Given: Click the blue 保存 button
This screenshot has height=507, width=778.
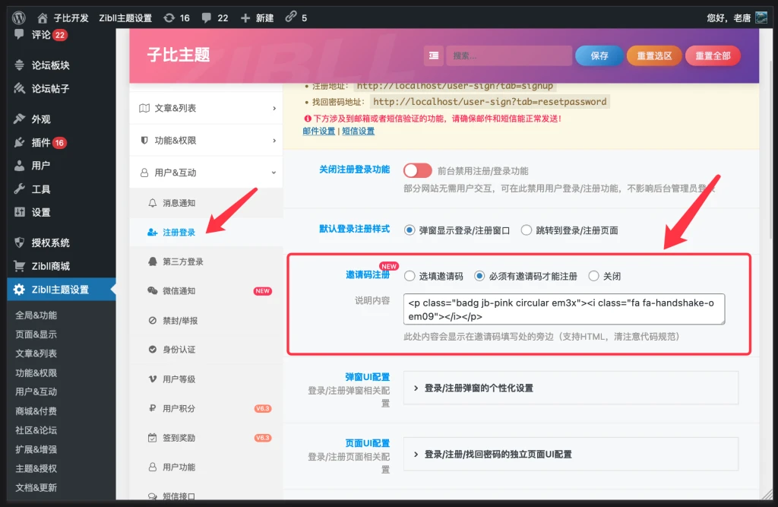Looking at the screenshot, I should 599,55.
